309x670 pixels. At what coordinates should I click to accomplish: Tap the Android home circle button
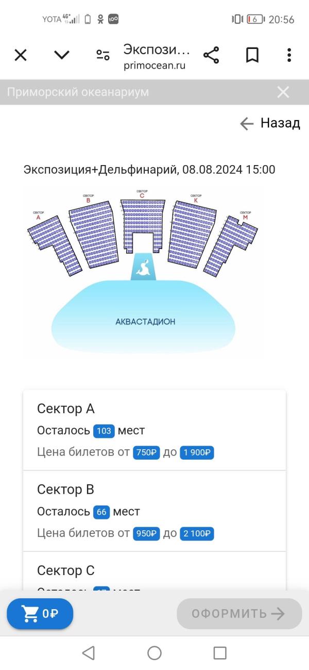154,653
